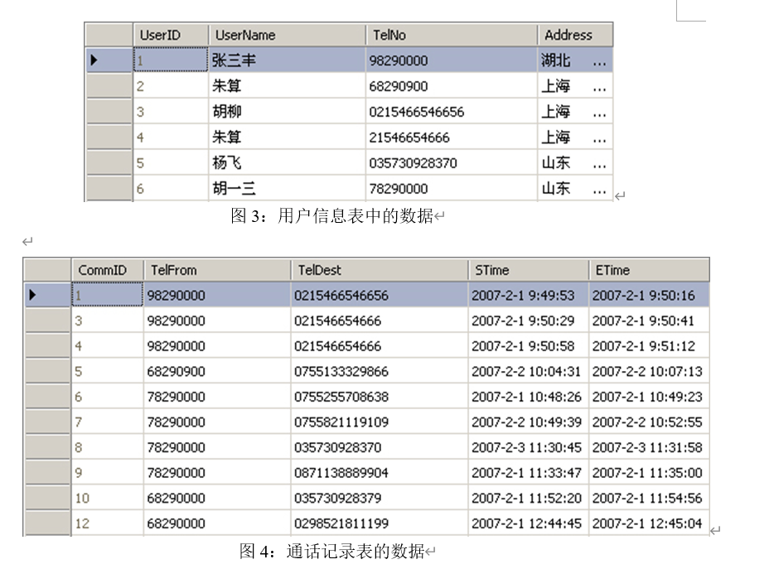
Task: Click the TelFrom column header
Action: 217,270
